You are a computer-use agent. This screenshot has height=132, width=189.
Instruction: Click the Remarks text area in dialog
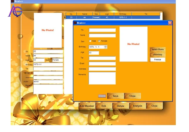(x=102, y=78)
